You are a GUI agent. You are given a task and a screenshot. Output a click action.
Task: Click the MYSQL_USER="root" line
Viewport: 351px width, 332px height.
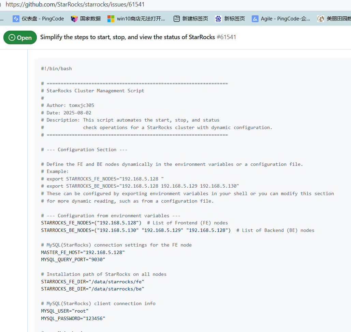pyautogui.click(x=65, y=311)
